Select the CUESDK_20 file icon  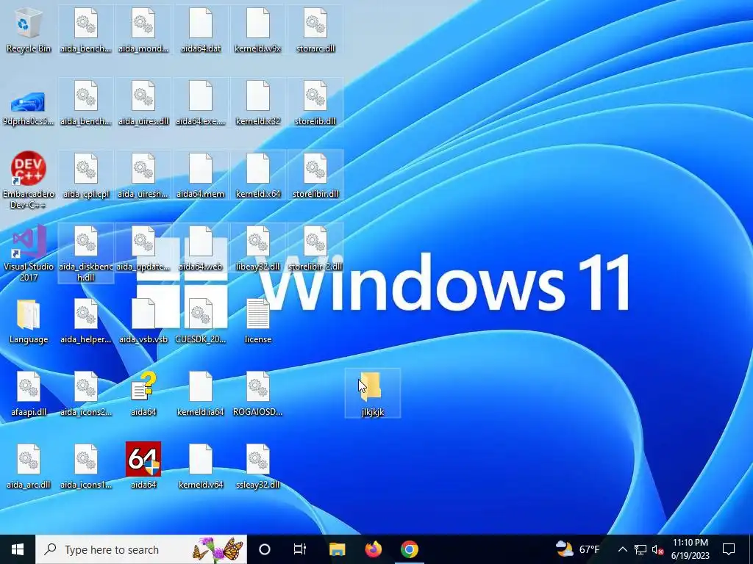pos(201,321)
